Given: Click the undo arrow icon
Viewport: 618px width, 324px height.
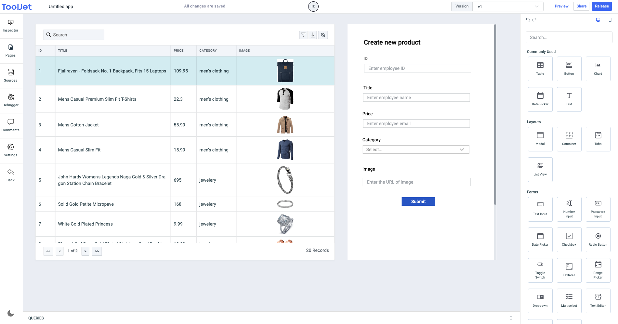Looking at the screenshot, I should pos(528,20).
